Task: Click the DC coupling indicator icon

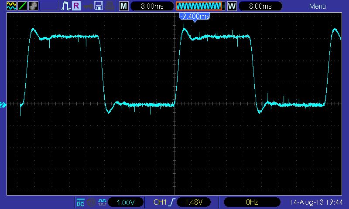Action: pos(80,202)
